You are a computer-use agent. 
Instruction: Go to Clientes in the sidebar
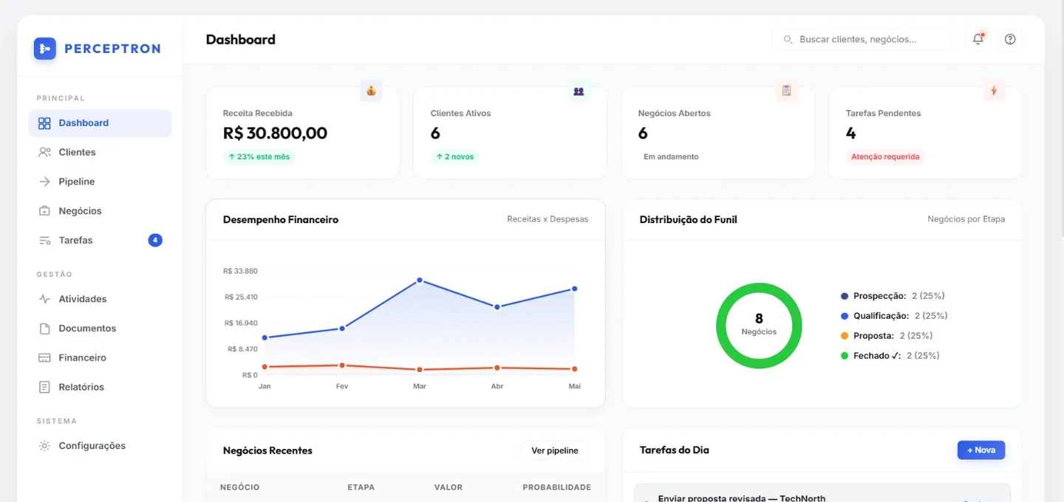(x=100, y=152)
